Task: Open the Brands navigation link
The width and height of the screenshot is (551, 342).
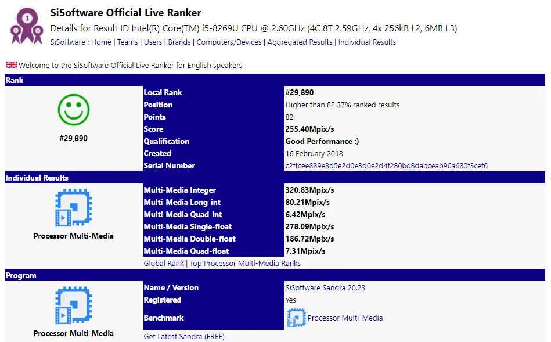Action: pos(179,42)
